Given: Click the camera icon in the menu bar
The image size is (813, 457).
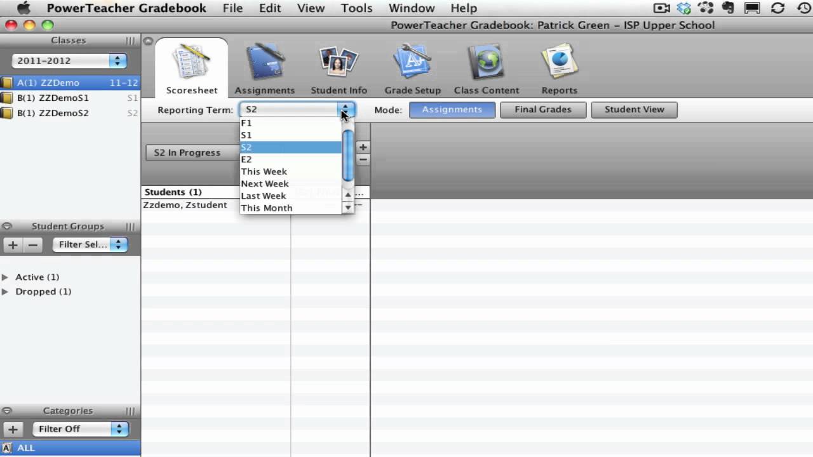Looking at the screenshot, I should click(662, 8).
